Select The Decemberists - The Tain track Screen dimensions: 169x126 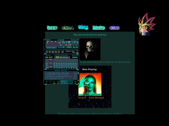[61, 78]
